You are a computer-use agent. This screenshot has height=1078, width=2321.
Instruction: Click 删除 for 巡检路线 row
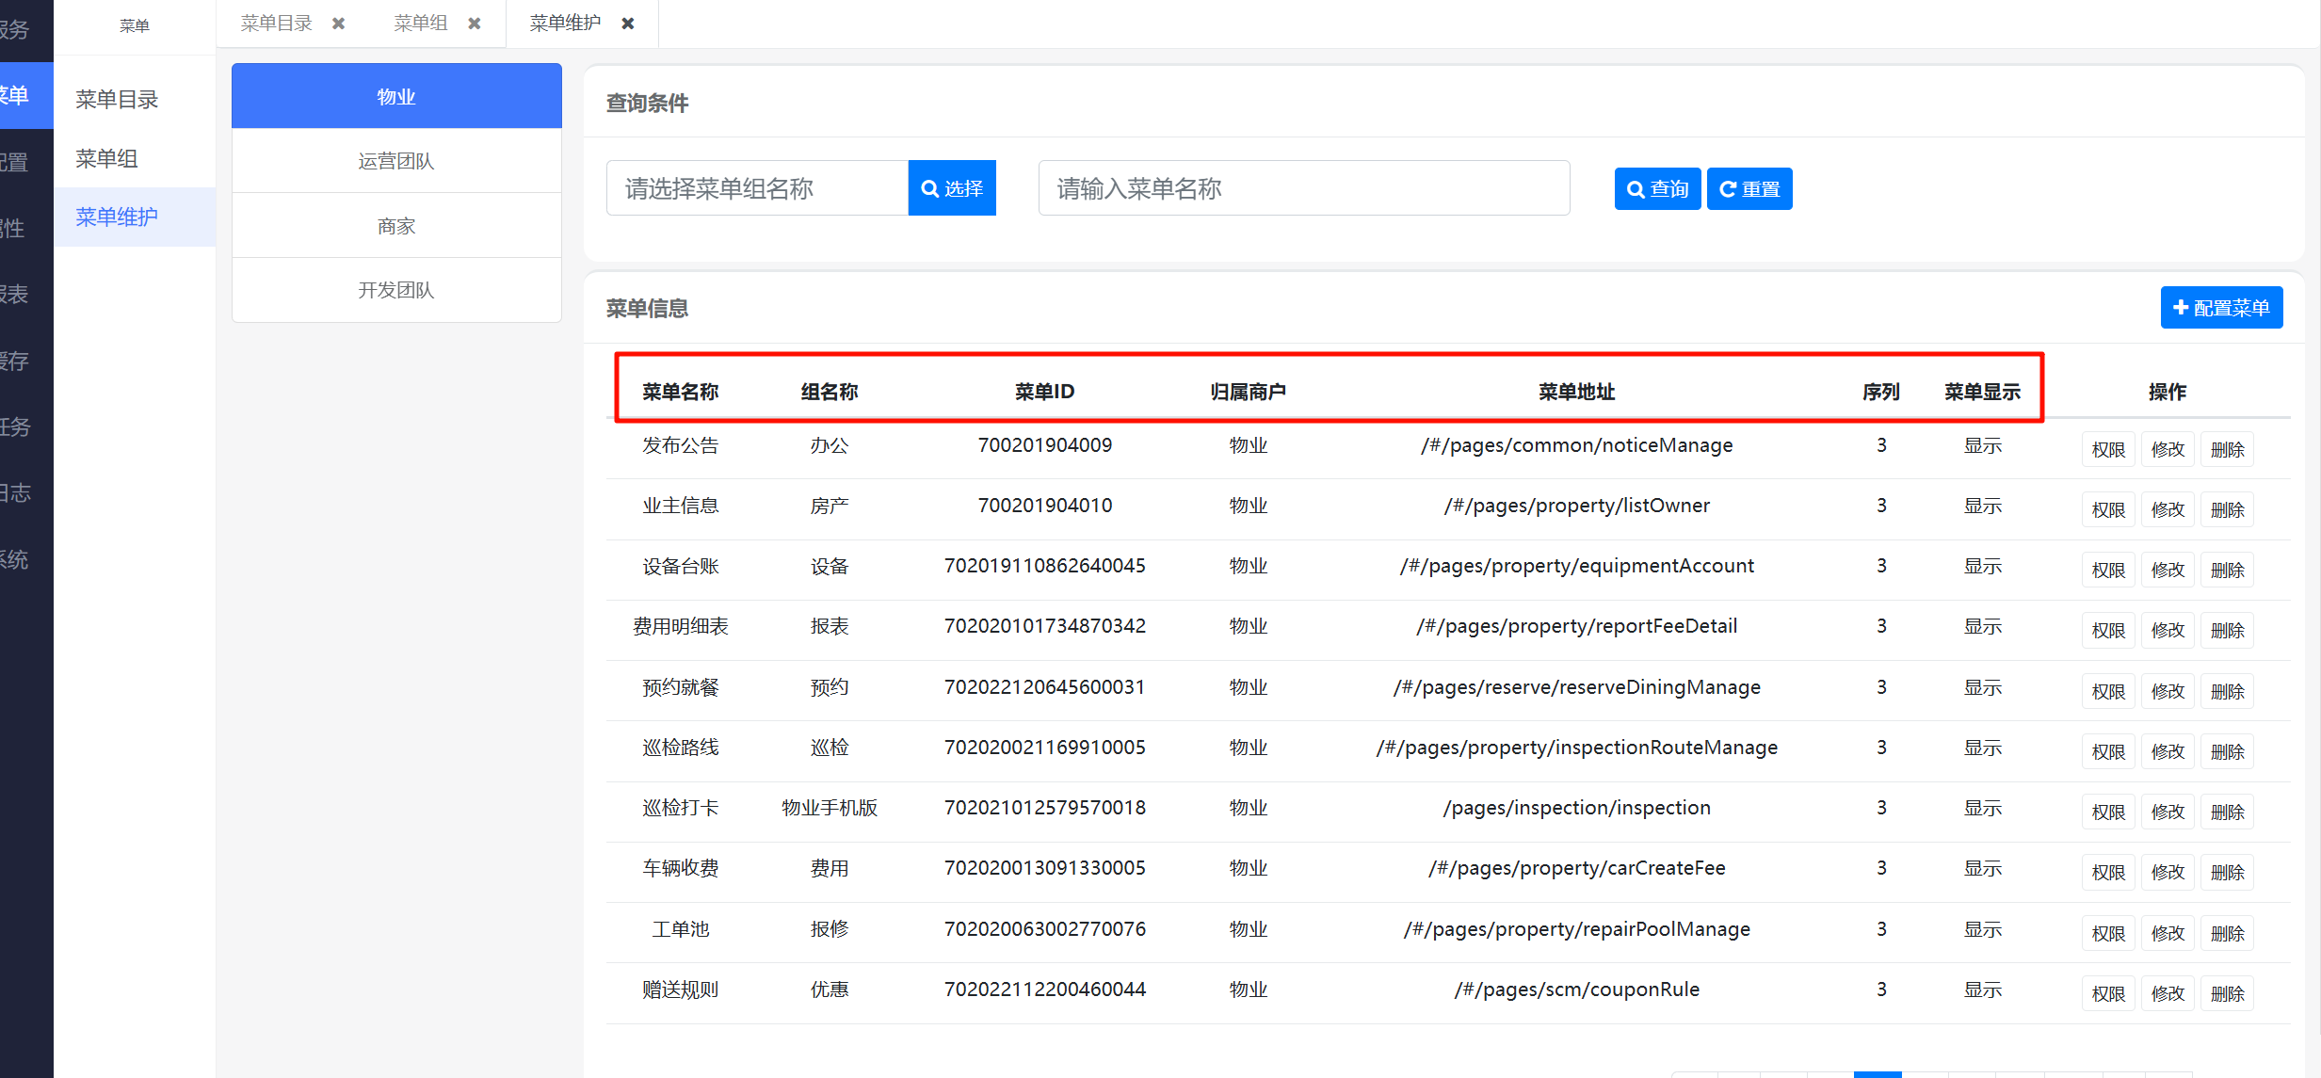[2227, 752]
